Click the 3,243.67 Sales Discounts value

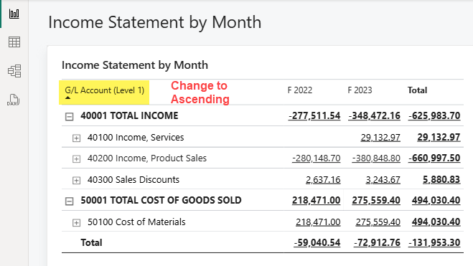(383, 179)
